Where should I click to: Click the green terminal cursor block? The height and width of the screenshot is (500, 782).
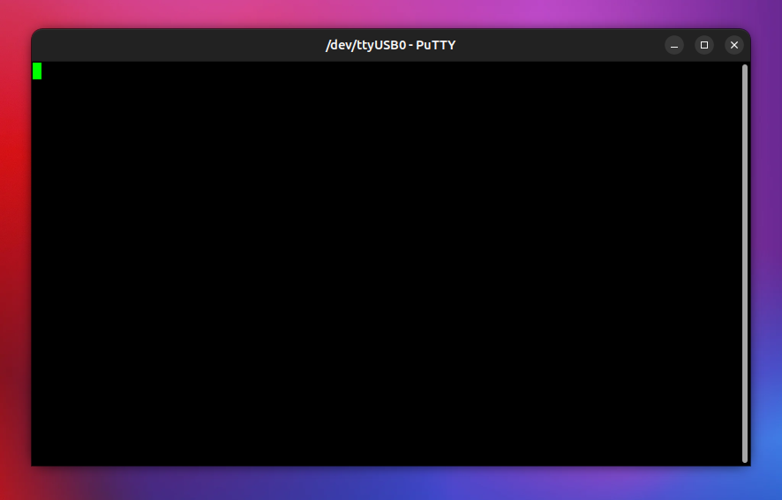37,71
